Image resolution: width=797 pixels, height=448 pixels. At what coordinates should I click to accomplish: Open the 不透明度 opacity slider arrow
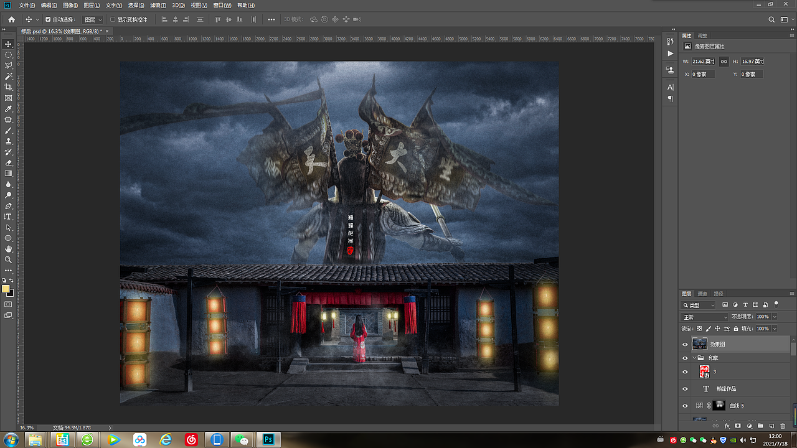775,317
